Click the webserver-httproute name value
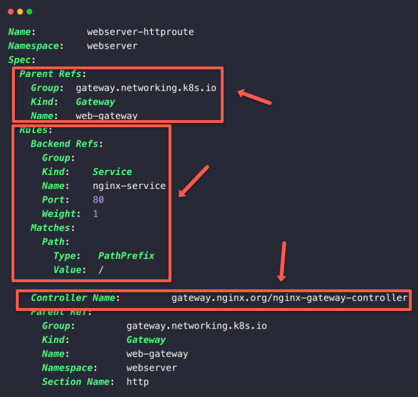 140,32
